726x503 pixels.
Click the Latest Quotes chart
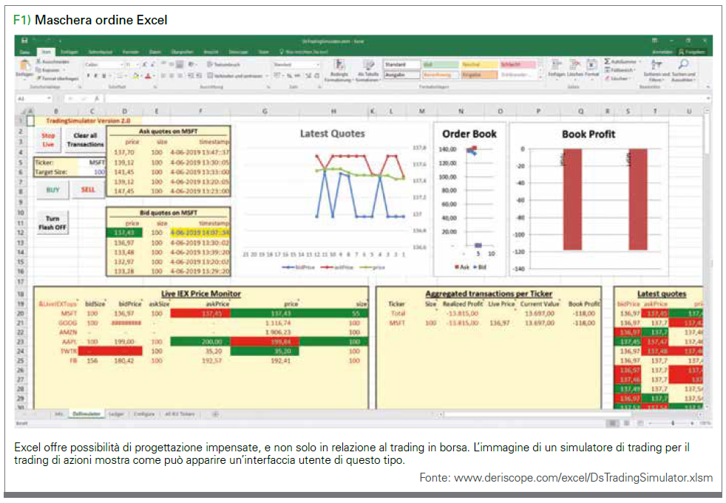point(333,199)
